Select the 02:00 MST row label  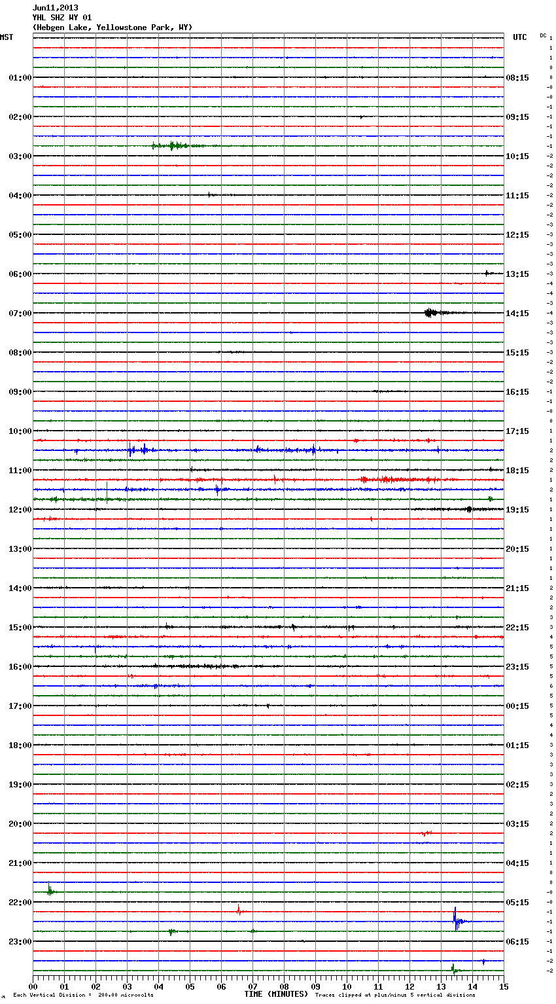[20, 117]
